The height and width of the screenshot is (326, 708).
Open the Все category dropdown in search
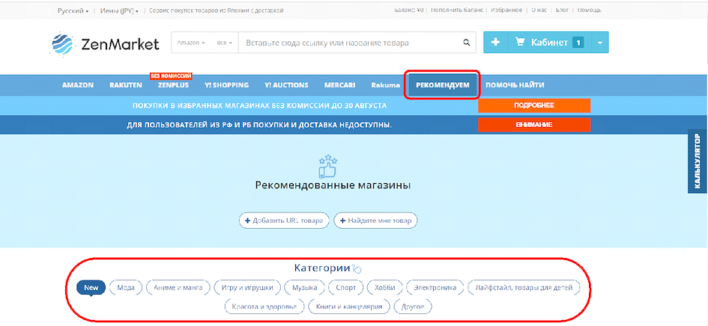224,43
